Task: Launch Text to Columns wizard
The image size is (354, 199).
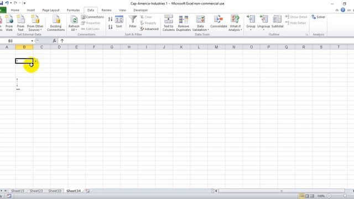Action: [x=168, y=23]
